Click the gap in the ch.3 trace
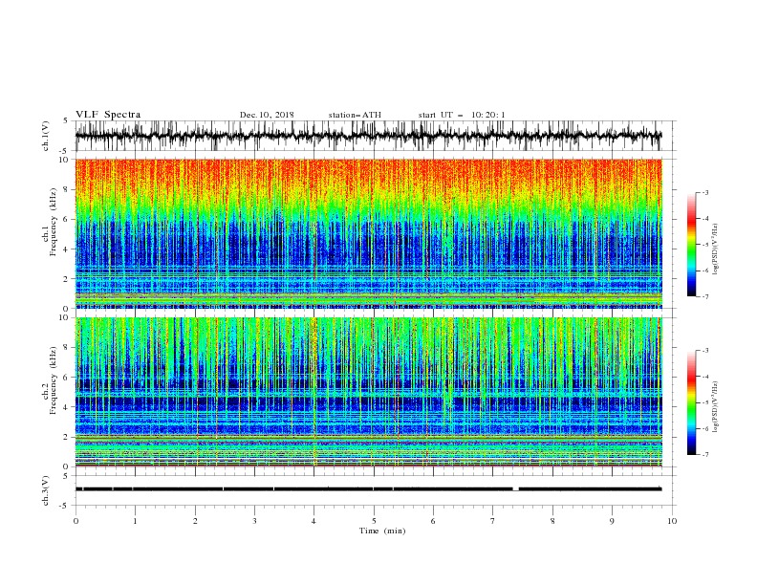This screenshot has height=585, width=757. point(515,489)
